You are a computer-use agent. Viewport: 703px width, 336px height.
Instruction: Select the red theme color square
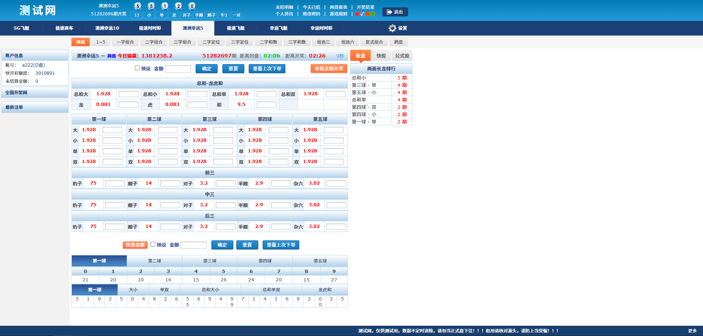[x=357, y=14]
